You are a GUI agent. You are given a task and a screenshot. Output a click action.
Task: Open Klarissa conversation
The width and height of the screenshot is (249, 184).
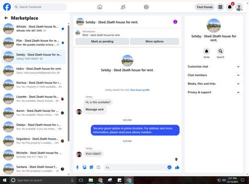click(x=33, y=85)
